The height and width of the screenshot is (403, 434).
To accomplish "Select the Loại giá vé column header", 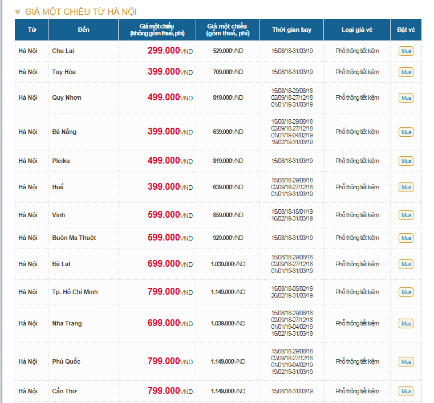I will coord(357,30).
